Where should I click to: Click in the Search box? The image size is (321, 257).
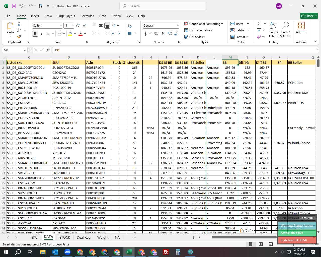click(x=163, y=6)
